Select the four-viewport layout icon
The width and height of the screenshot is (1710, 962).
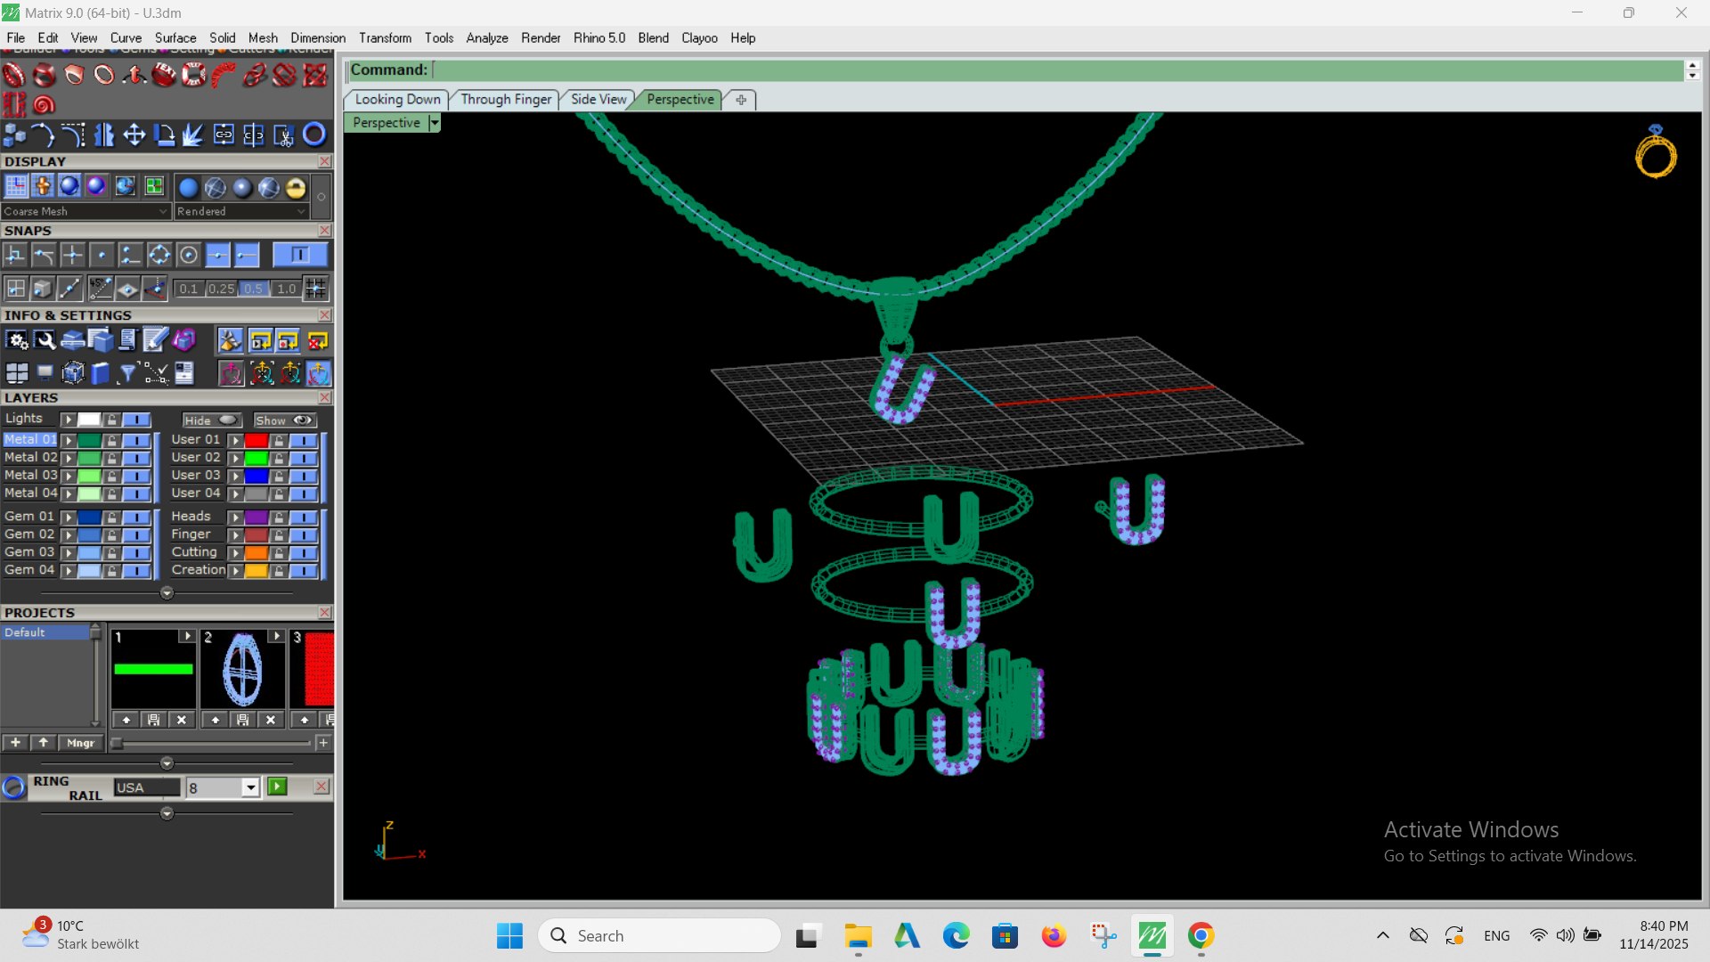tap(17, 372)
